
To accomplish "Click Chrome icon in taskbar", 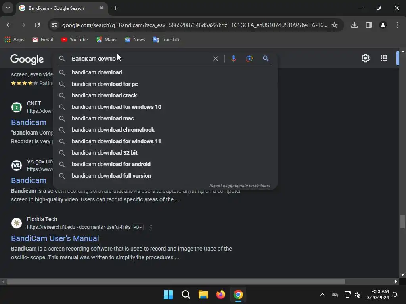I will [238, 294].
